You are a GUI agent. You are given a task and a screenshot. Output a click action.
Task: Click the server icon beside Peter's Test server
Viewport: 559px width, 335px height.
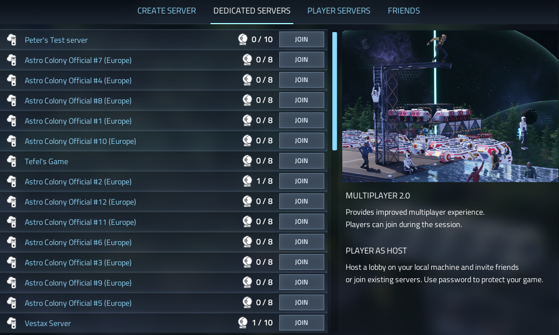12,39
